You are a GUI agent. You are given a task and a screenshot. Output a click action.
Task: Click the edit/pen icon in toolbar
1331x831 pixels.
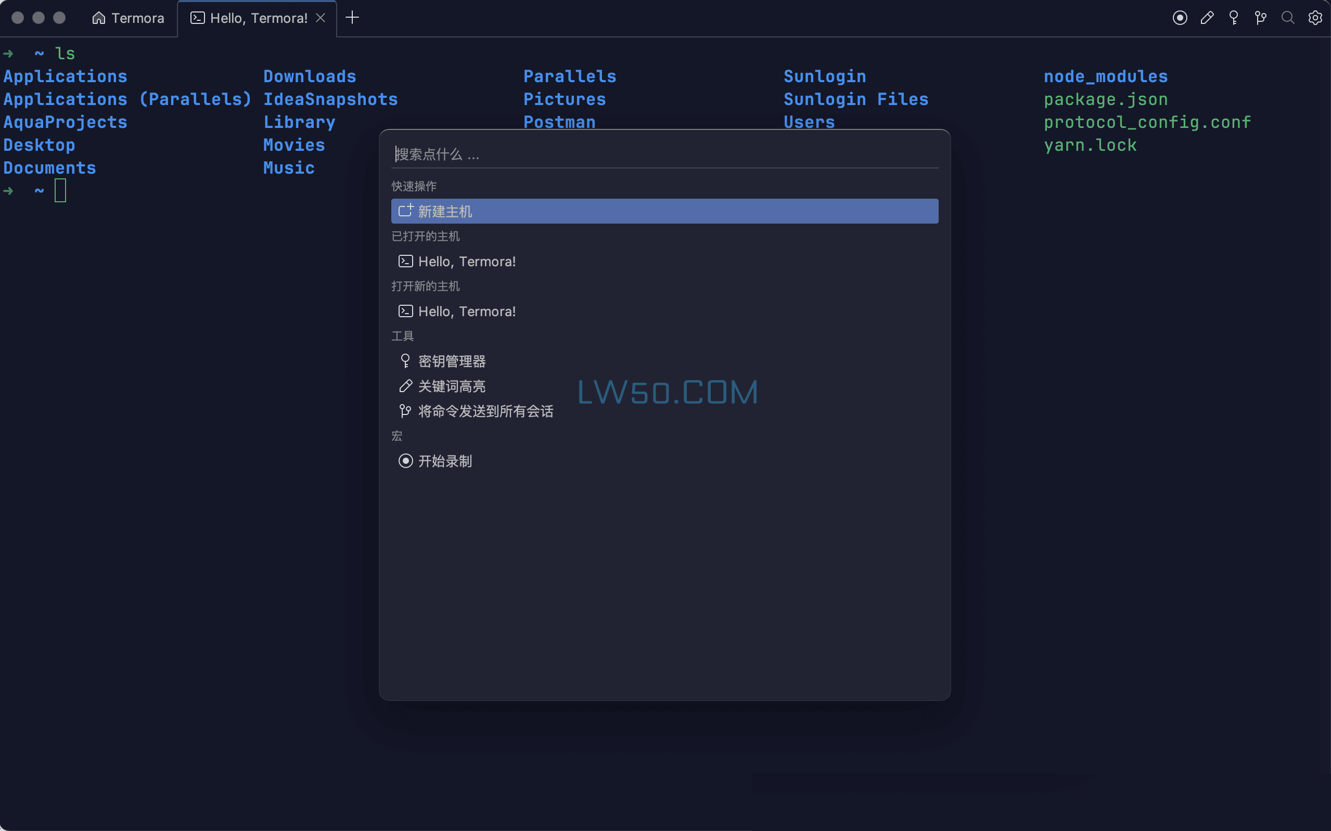pos(1207,17)
